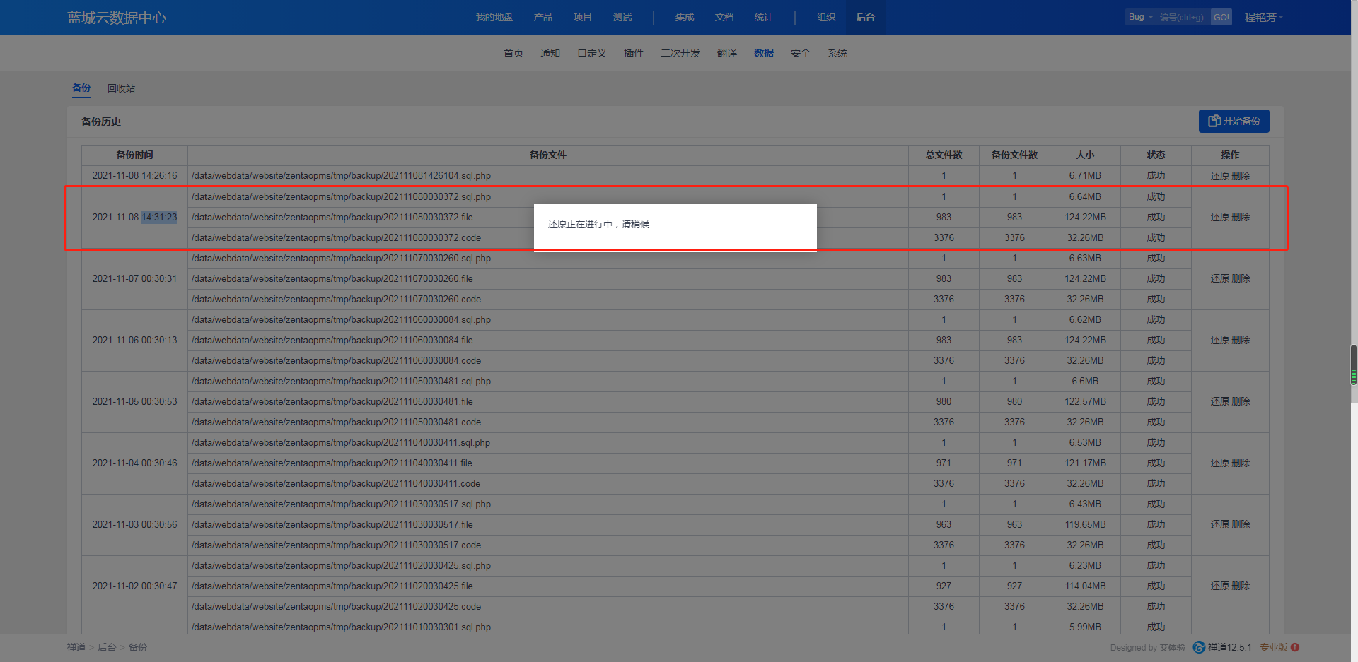This screenshot has height=662, width=1358.
Task: Click 还原 for 2021-11-08 14:26:16 backup
Action: coord(1219,176)
